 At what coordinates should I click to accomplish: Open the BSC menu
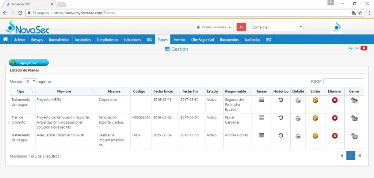269,39
